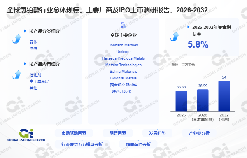Click Safina Materials entry

123,72
